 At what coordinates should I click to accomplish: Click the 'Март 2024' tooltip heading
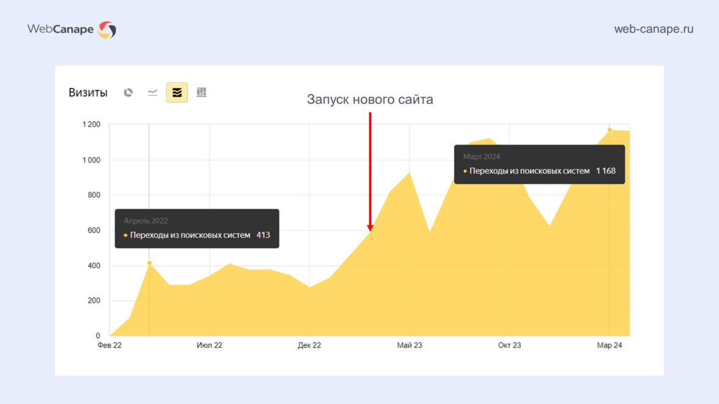(x=482, y=156)
